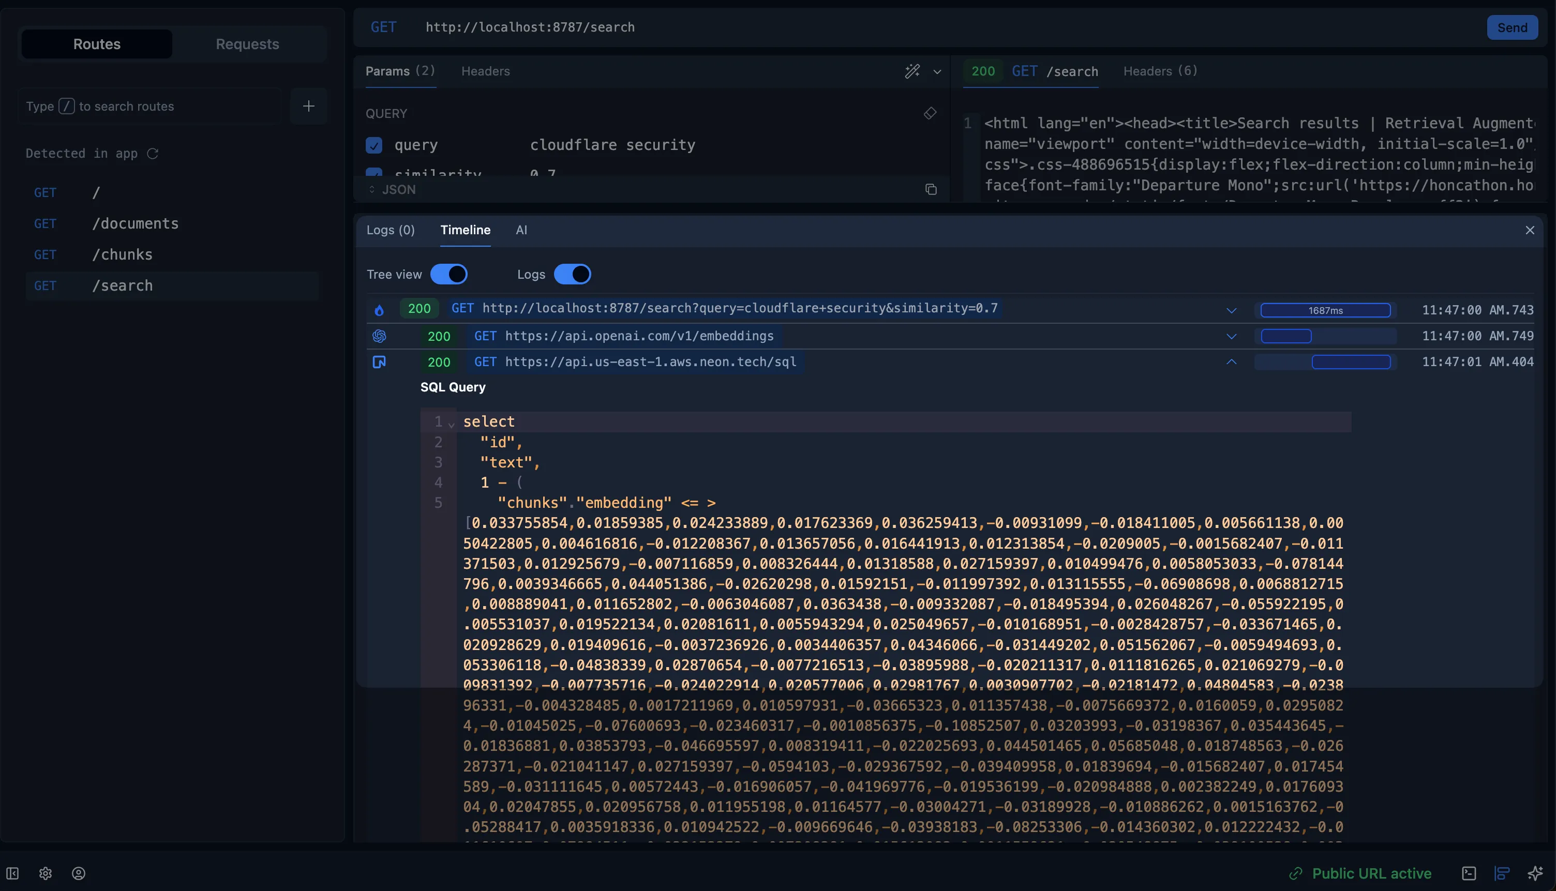Collapse line 1 of the SQL query
The width and height of the screenshot is (1556, 891).
click(451, 423)
